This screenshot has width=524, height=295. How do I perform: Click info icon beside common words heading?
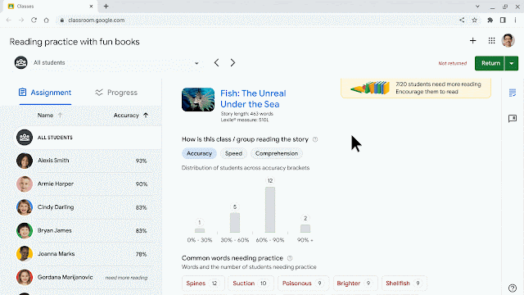[290, 258]
